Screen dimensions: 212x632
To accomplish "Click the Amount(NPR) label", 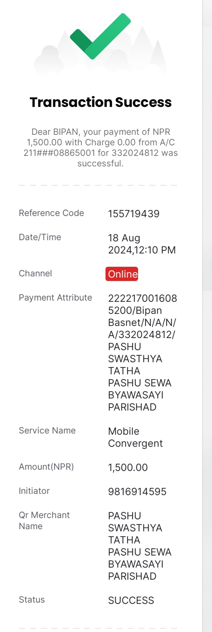I will point(46,467).
